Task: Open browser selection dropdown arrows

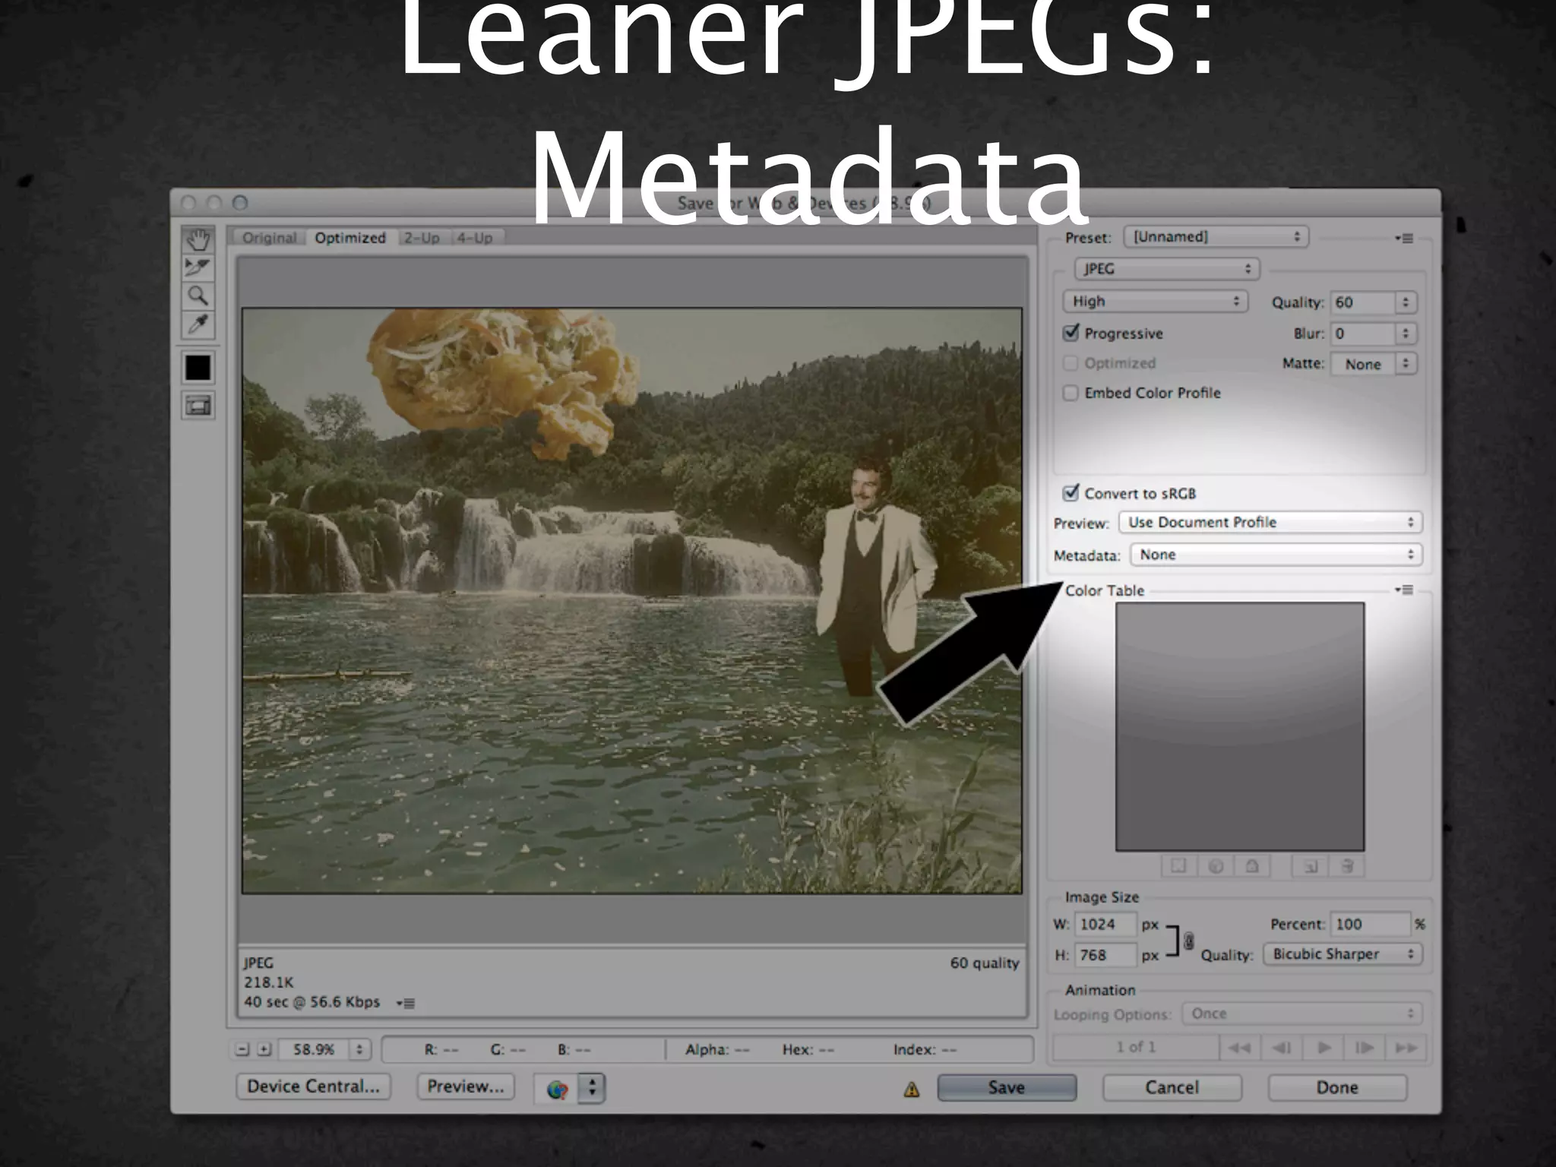Action: click(592, 1089)
